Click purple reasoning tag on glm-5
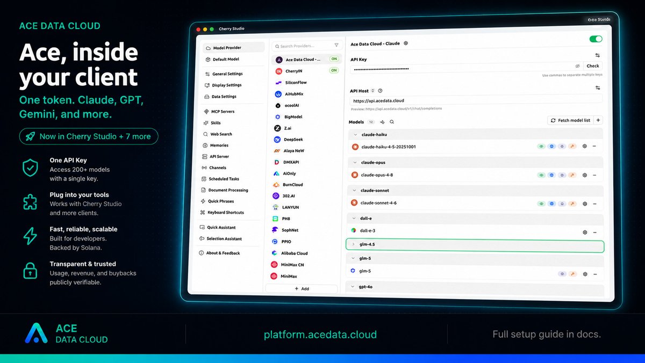The height and width of the screenshot is (363, 645). [x=562, y=273]
